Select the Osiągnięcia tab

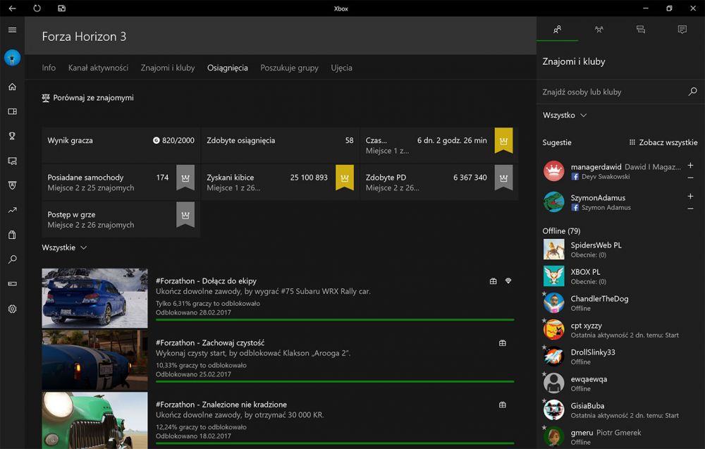coord(228,68)
